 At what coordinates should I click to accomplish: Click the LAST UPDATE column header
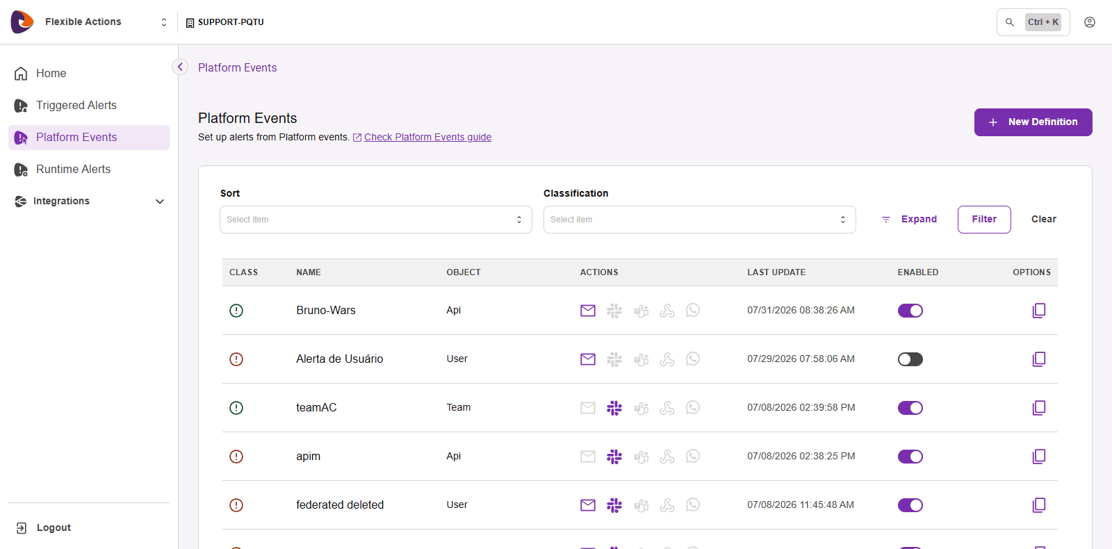click(776, 272)
